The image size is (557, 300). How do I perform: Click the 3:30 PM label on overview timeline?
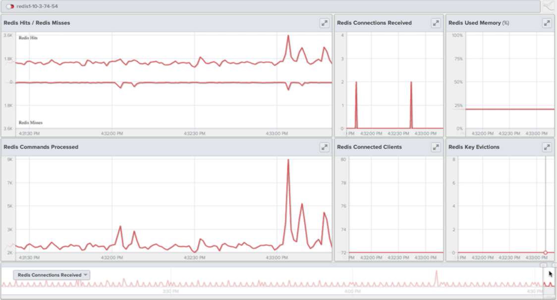click(x=170, y=291)
